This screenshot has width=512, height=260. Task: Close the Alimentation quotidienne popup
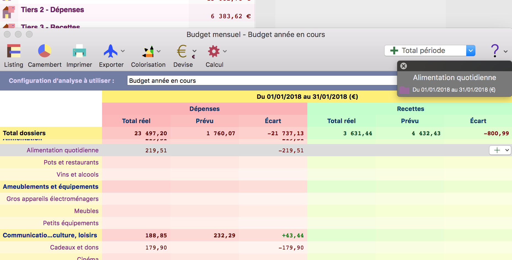tap(404, 66)
